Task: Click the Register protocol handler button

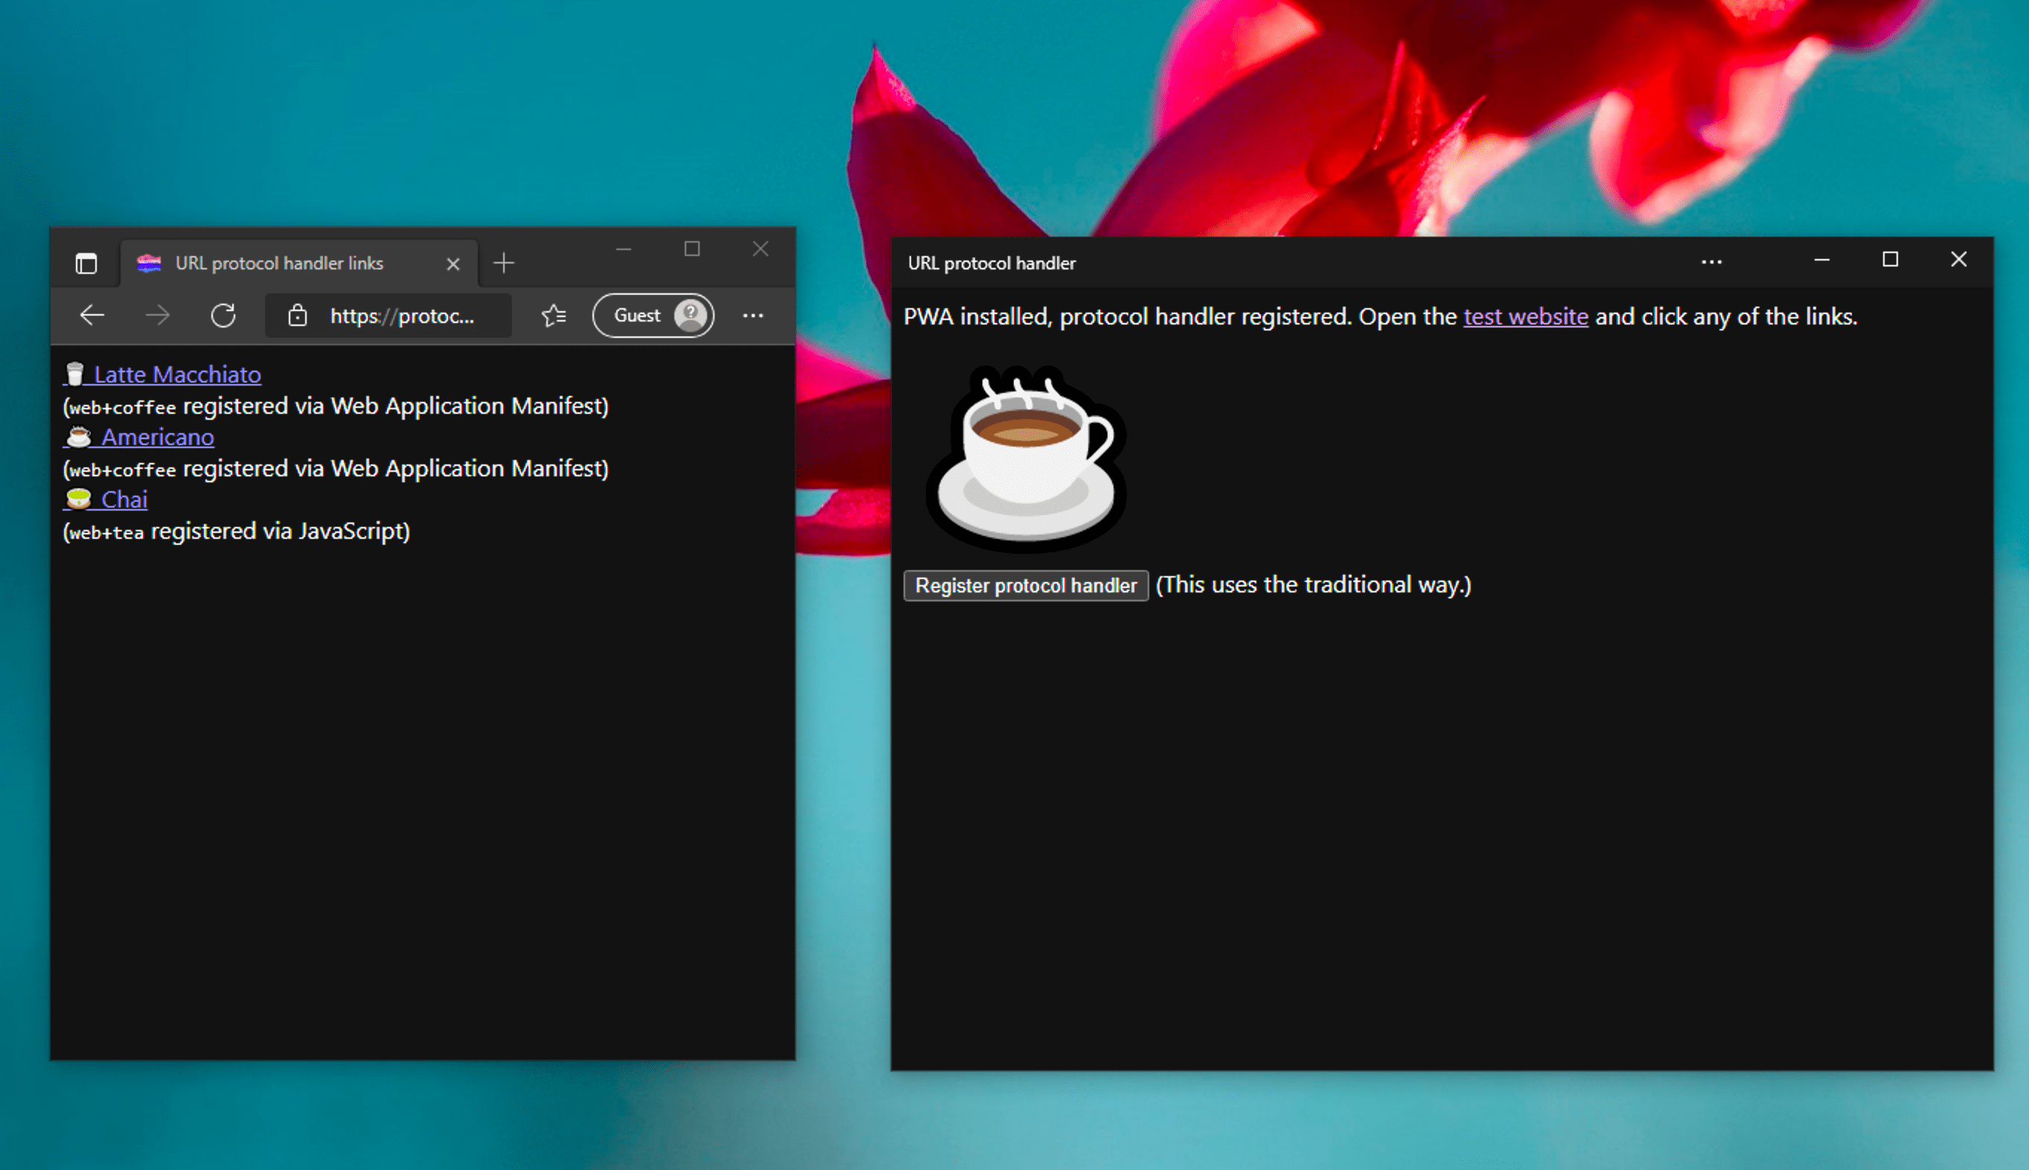Action: click(1027, 584)
